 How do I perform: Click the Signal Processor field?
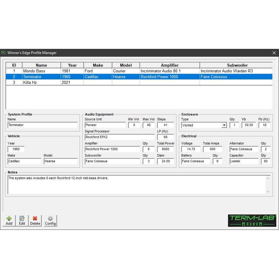click(x=119, y=137)
